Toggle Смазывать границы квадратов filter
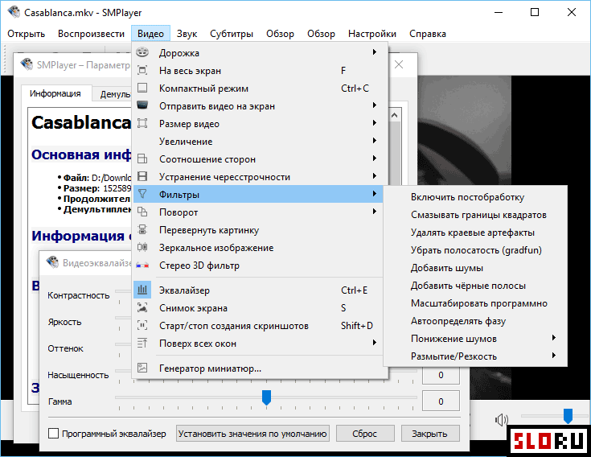Viewport: 591px width, 457px height. coord(475,215)
